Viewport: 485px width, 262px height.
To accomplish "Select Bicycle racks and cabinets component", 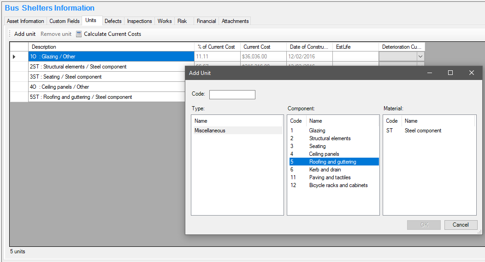I will pos(338,185).
